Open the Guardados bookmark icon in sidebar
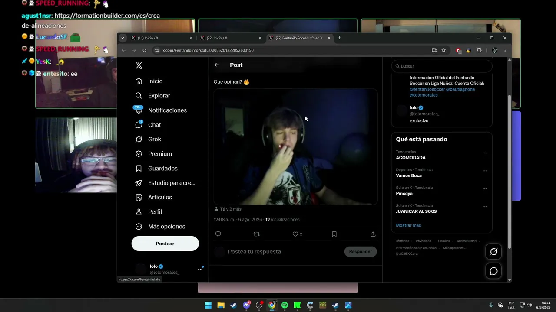This screenshot has width=556, height=312. click(x=139, y=168)
